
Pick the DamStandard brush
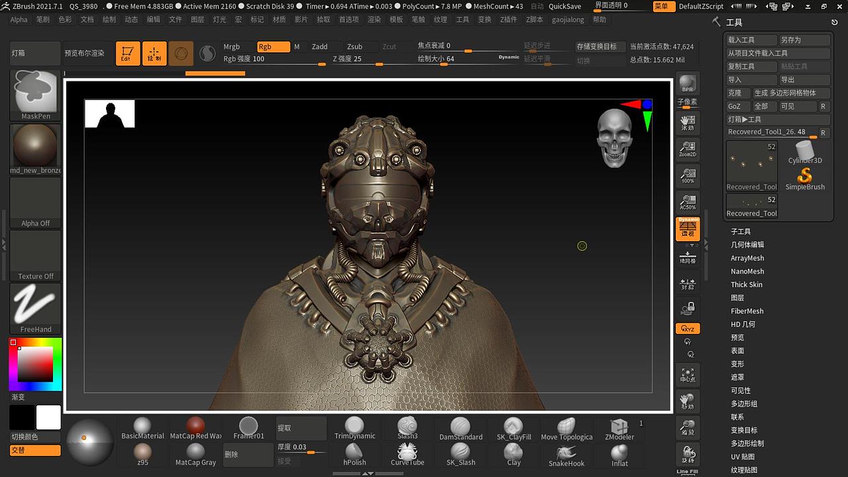click(x=460, y=429)
